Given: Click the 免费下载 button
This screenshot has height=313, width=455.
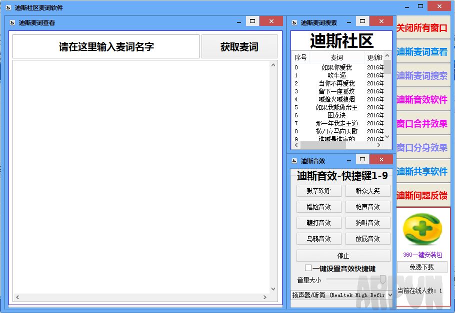Looking at the screenshot, I should pos(422,267).
